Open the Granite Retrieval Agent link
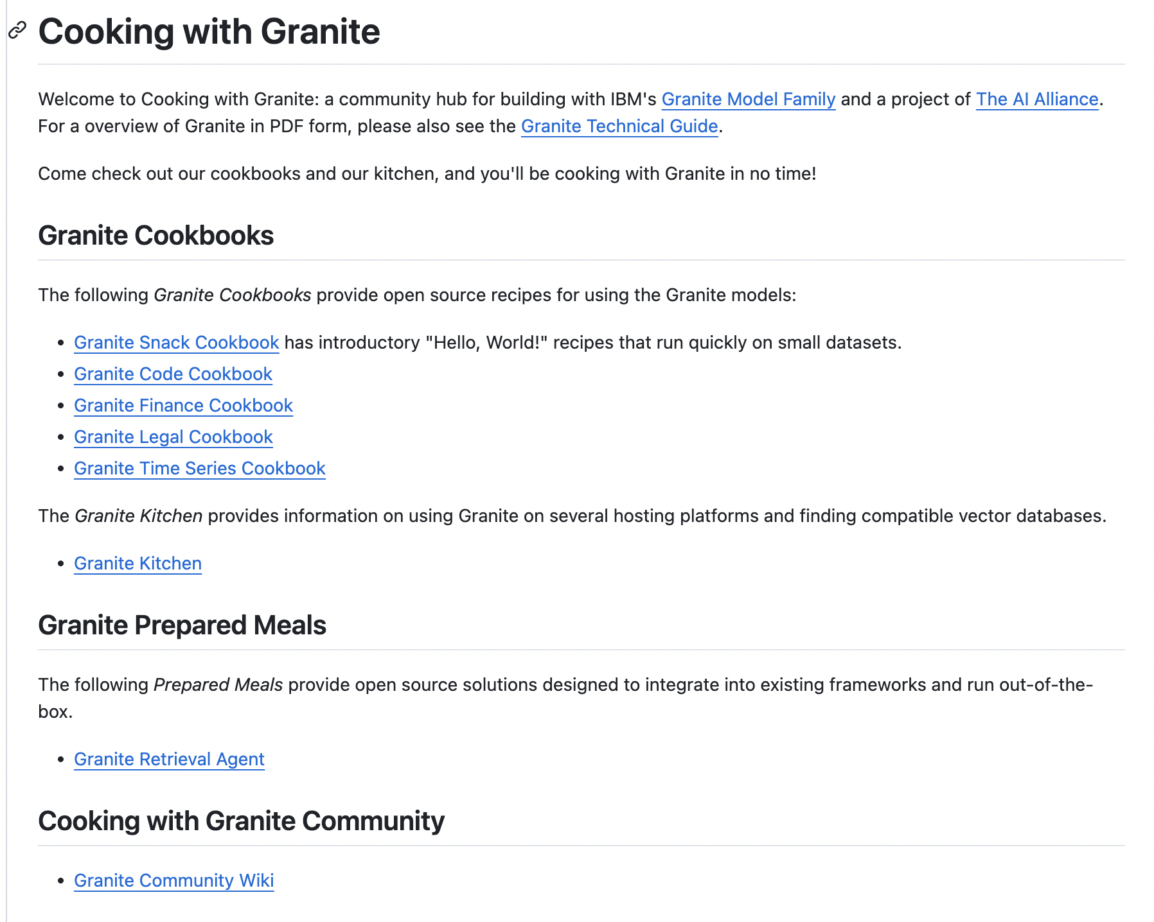Image resolution: width=1154 pixels, height=922 pixels. [170, 760]
